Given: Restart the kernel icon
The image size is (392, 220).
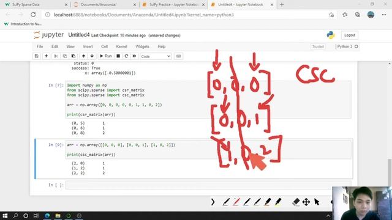Looking at the screenshot, I should [x=126, y=56].
